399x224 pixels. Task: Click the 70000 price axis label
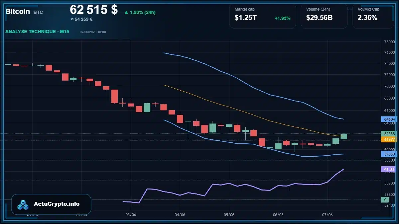pos(389,86)
